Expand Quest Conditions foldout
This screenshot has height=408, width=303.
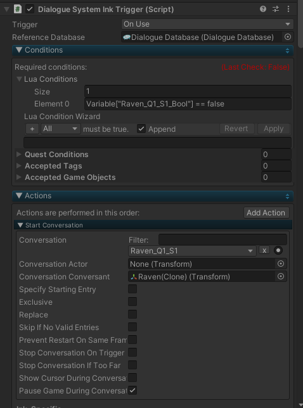pos(19,155)
